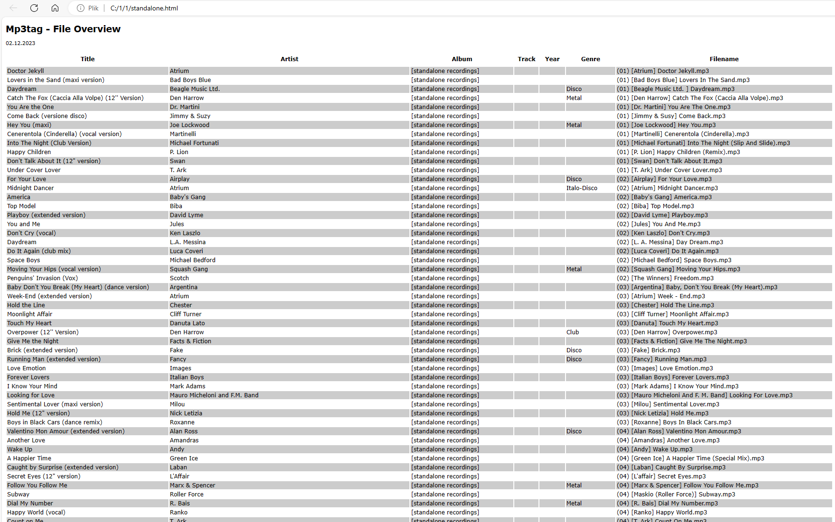The width and height of the screenshot is (835, 522).
Task: Click the Year column header
Action: 552,59
